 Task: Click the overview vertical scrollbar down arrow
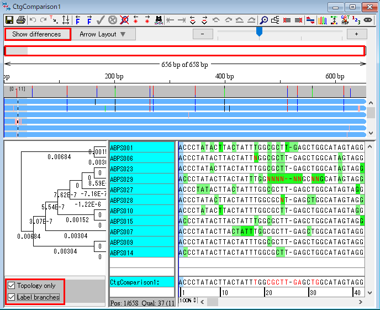(x=371, y=133)
